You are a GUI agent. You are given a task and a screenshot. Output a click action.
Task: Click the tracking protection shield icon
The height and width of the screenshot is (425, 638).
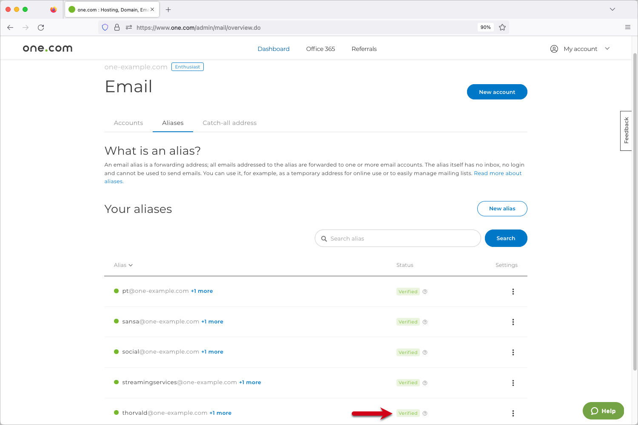105,28
